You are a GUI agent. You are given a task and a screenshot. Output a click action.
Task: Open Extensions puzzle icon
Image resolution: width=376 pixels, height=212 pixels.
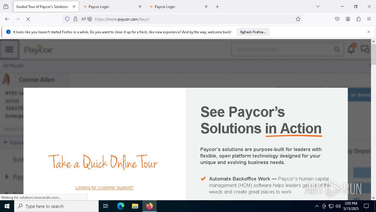[358, 19]
